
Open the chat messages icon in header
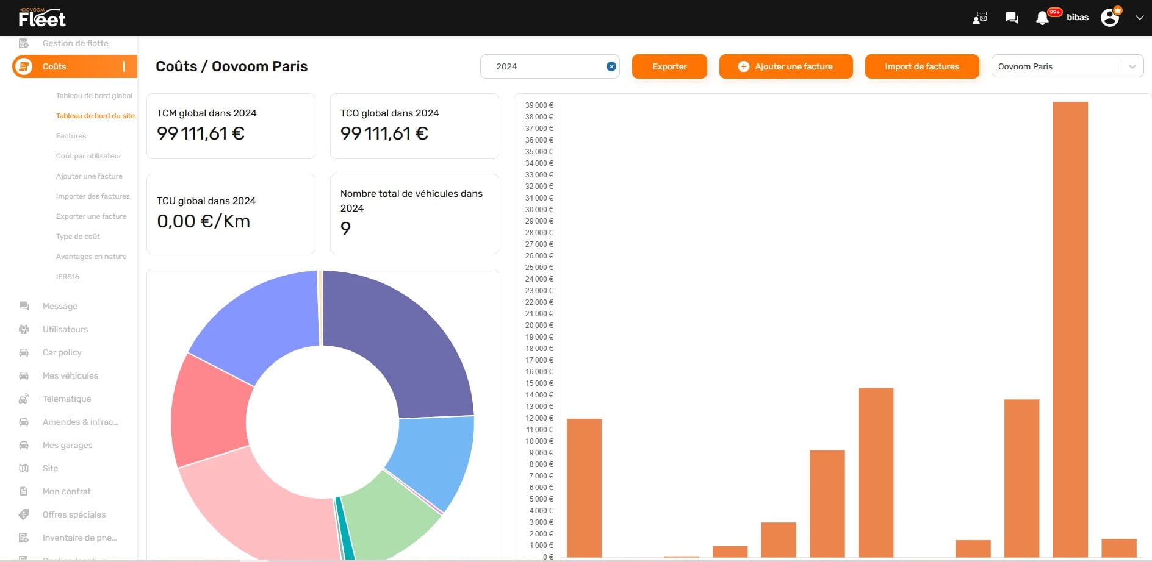click(1012, 18)
